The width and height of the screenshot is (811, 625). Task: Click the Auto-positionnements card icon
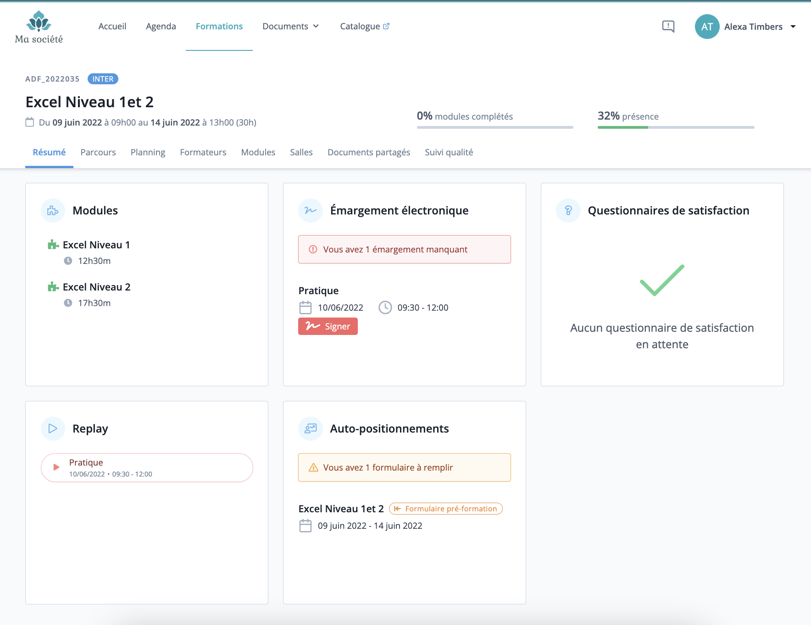click(x=311, y=428)
